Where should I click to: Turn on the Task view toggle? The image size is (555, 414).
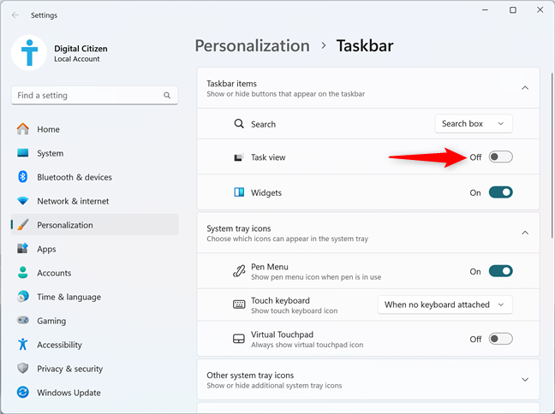click(500, 157)
